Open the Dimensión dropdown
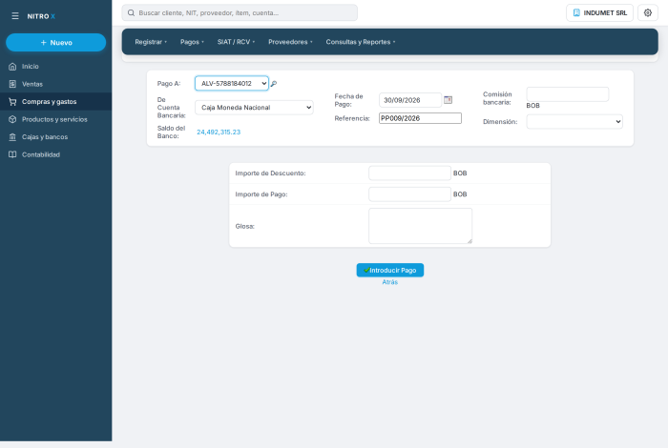 coord(574,122)
